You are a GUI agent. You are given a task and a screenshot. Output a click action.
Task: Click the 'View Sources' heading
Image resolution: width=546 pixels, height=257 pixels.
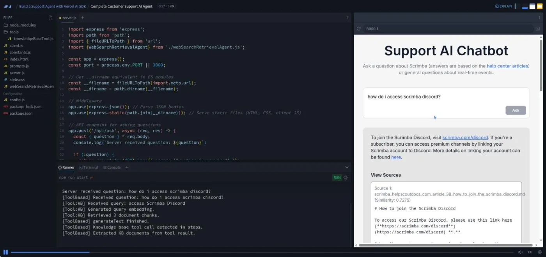tap(386, 175)
